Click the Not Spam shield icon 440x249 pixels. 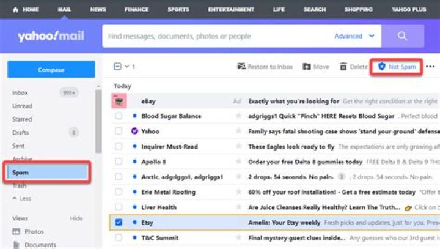pyautogui.click(x=381, y=67)
